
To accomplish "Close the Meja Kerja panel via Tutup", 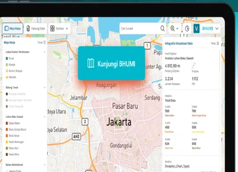I will (42, 42).
